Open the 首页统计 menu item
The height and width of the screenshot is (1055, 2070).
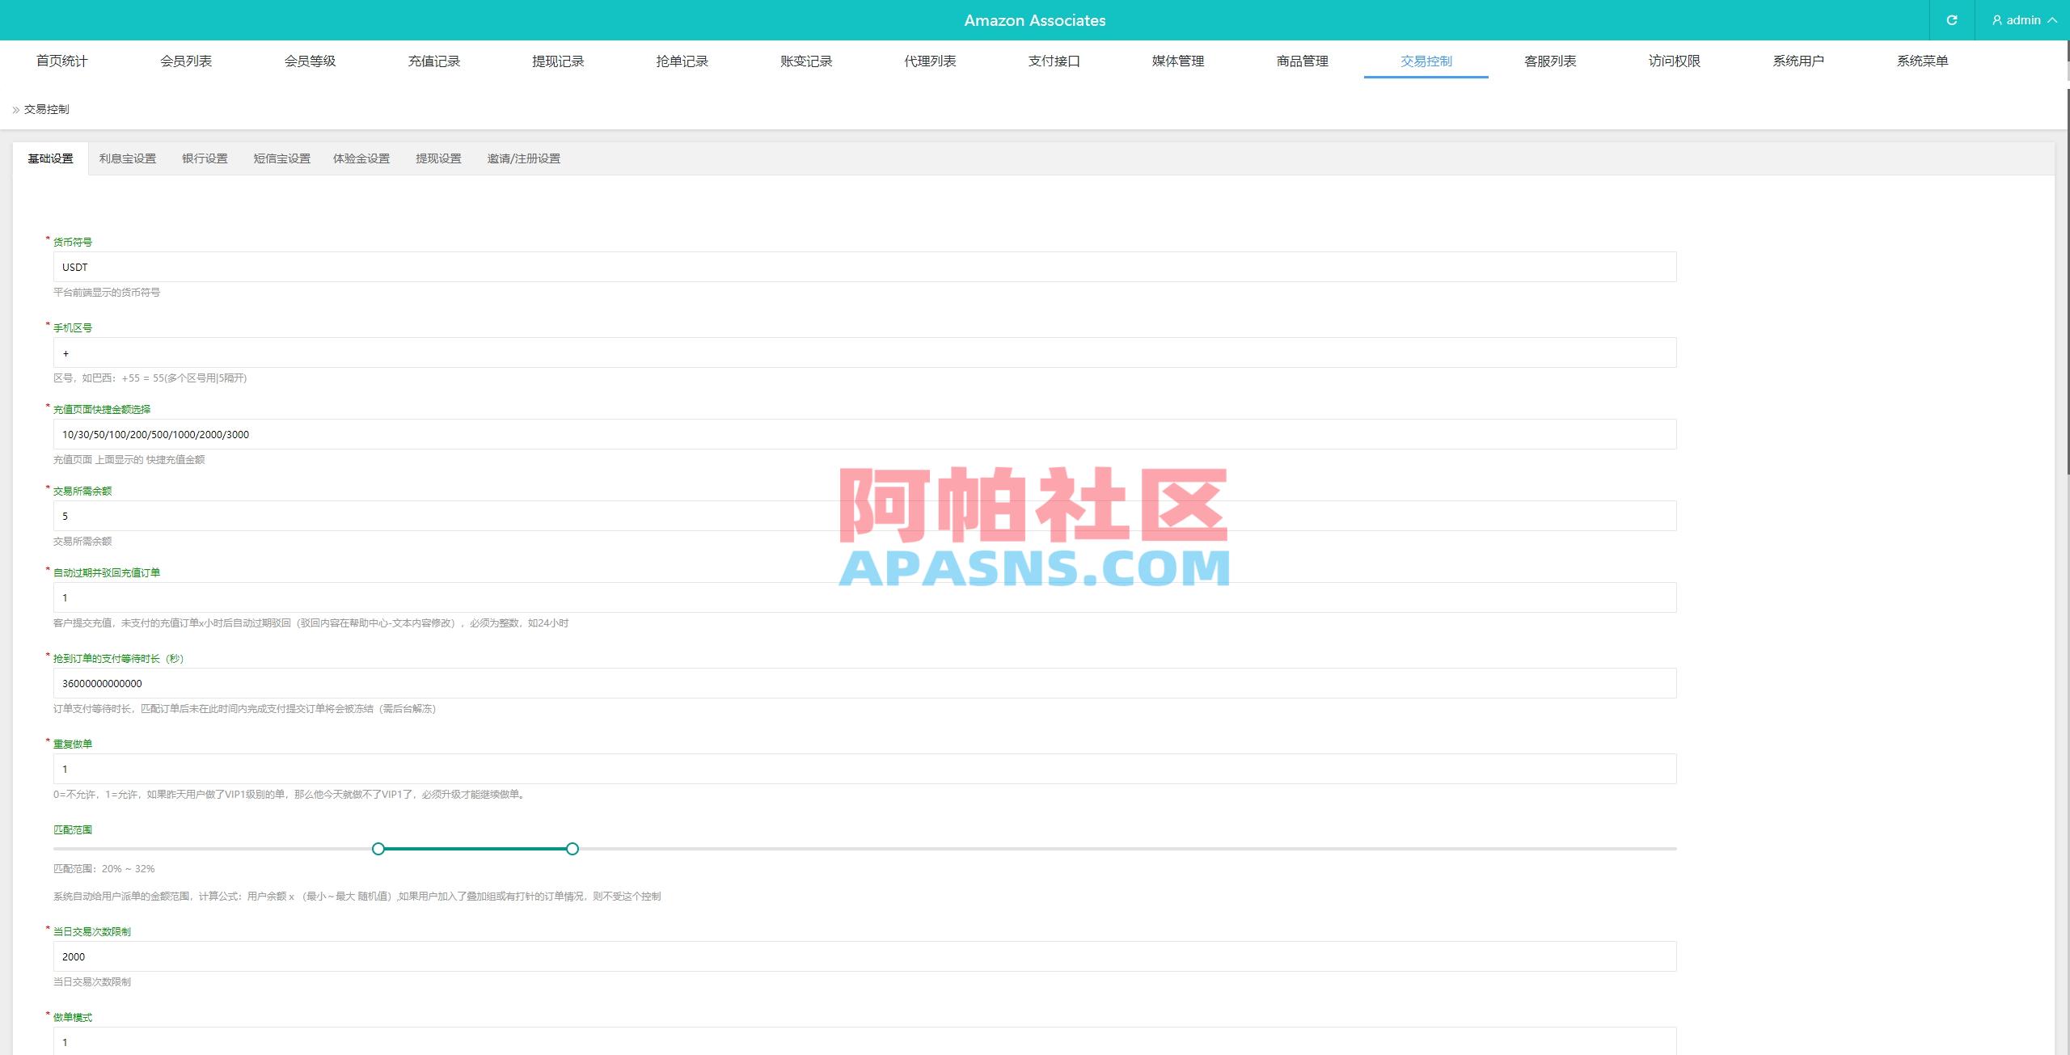pos(61,61)
